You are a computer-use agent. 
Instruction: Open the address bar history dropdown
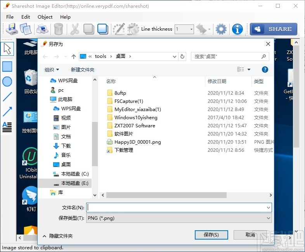coord(175,57)
